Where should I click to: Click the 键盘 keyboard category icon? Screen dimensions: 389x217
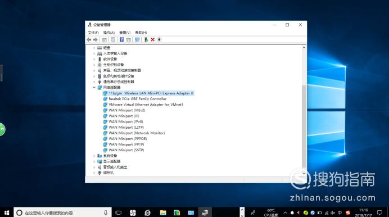coord(99,48)
